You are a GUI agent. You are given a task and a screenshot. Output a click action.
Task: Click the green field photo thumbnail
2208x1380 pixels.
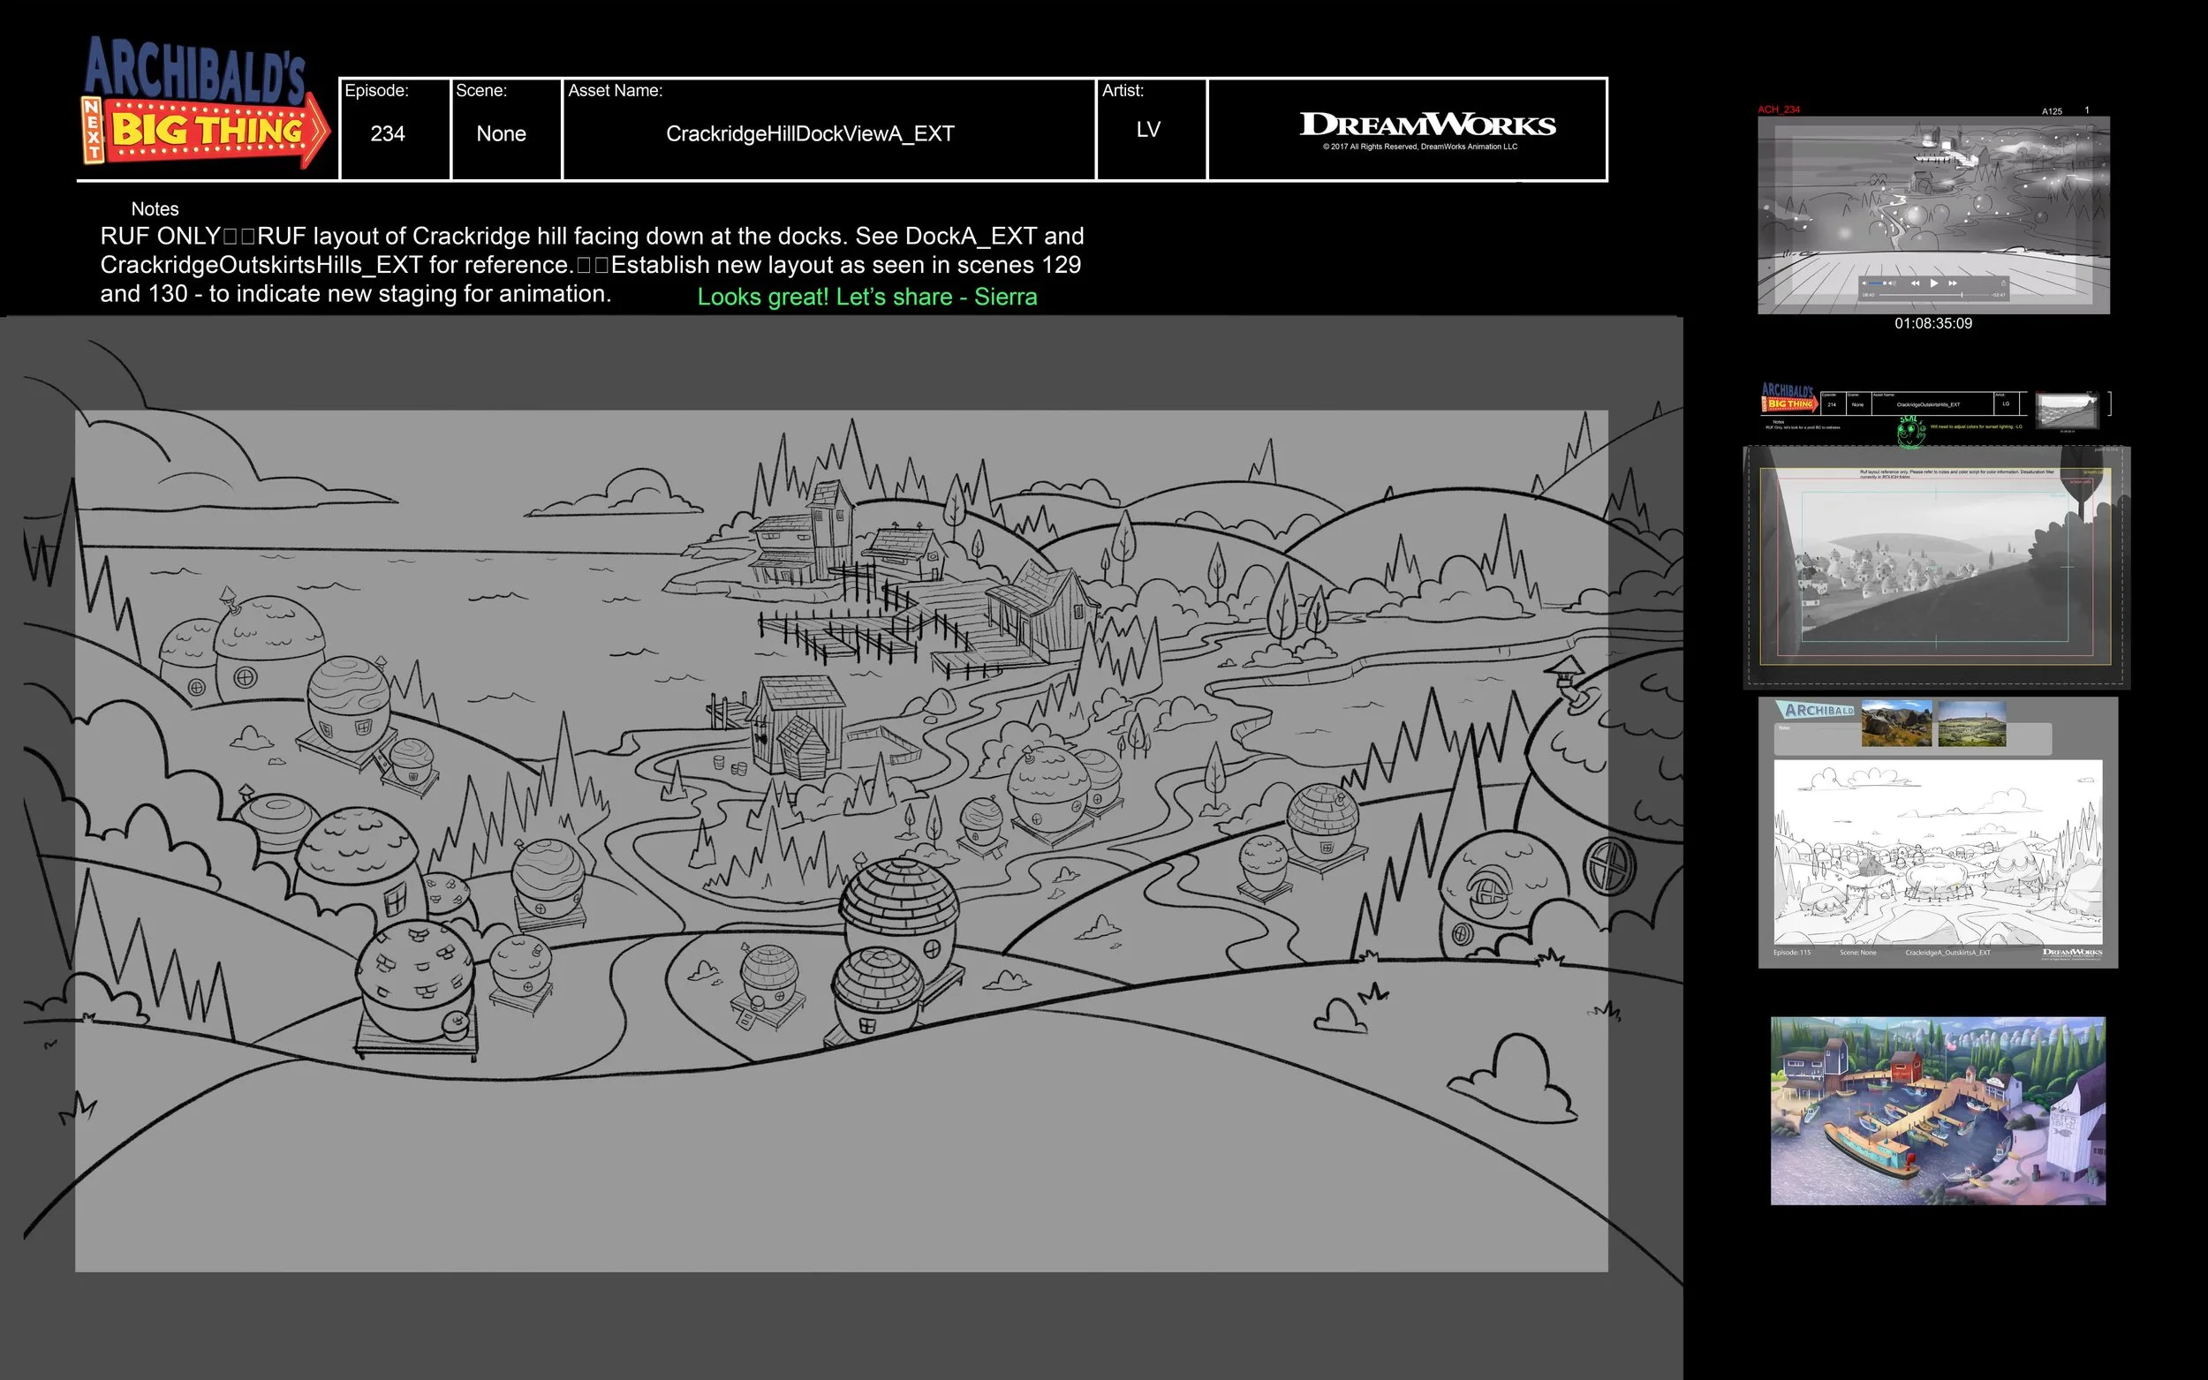pos(1971,723)
